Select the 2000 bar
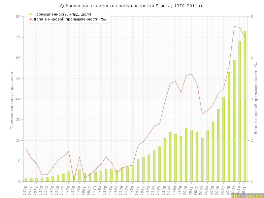Image resolution: width=264 pixels, height=198 pixels. click(186, 154)
